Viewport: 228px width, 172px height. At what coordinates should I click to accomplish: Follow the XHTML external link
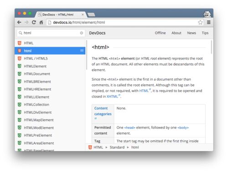112,97
